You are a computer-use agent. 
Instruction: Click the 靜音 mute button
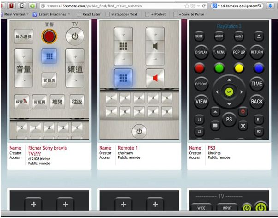[x=22, y=102]
